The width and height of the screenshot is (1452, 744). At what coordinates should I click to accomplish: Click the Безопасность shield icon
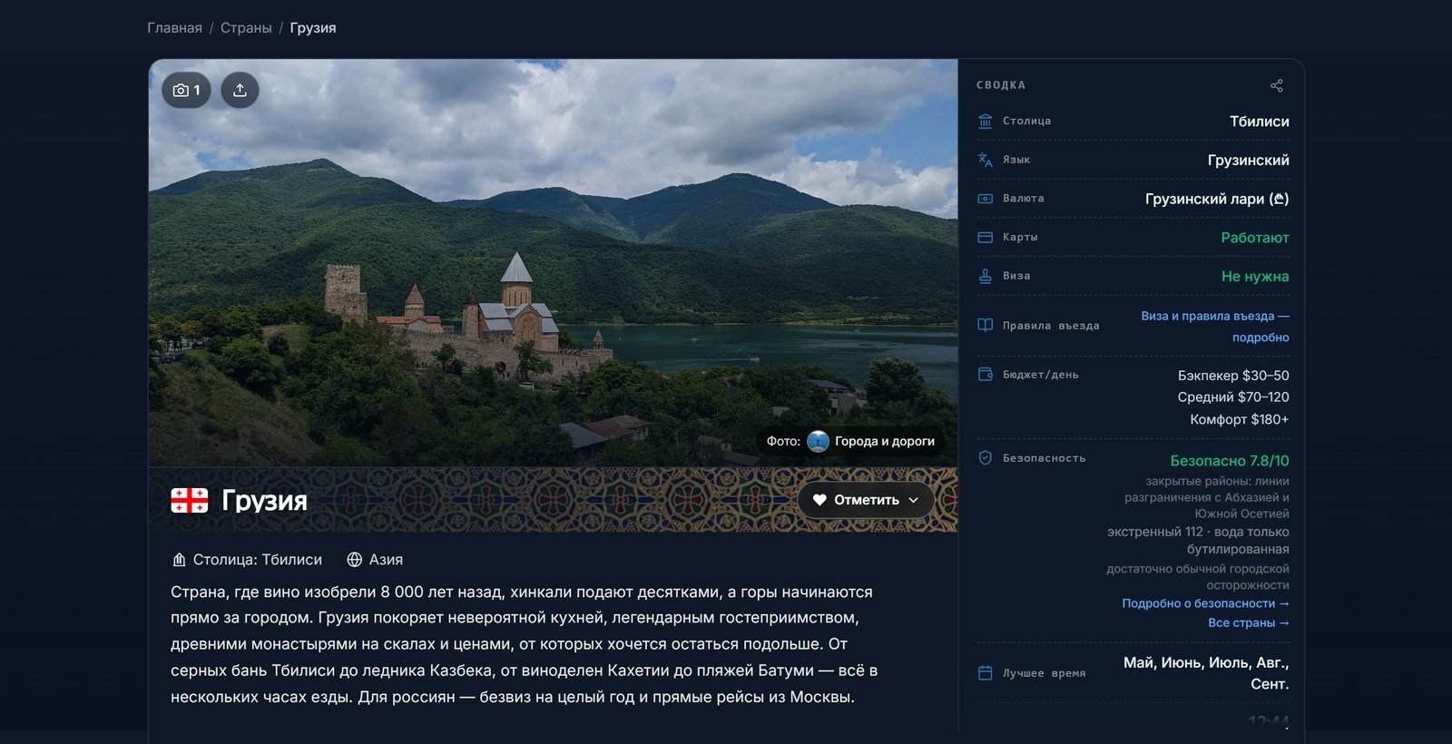point(986,458)
